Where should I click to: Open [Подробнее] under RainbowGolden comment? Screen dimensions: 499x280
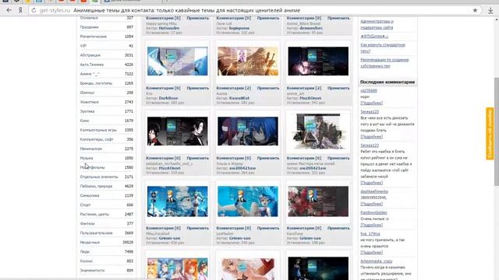371,225
